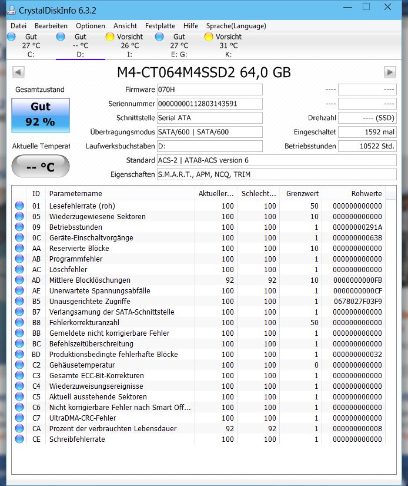Viewport: 408px width, 486px height.
Task: Click the Seriennummer field
Action: (210, 104)
